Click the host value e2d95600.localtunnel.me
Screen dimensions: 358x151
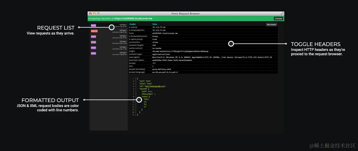165,33
